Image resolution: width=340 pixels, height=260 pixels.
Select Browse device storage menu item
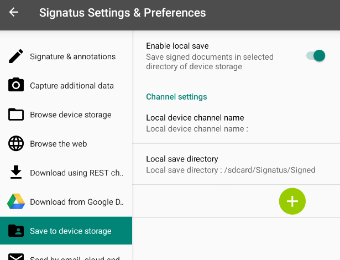pyautogui.click(x=71, y=115)
